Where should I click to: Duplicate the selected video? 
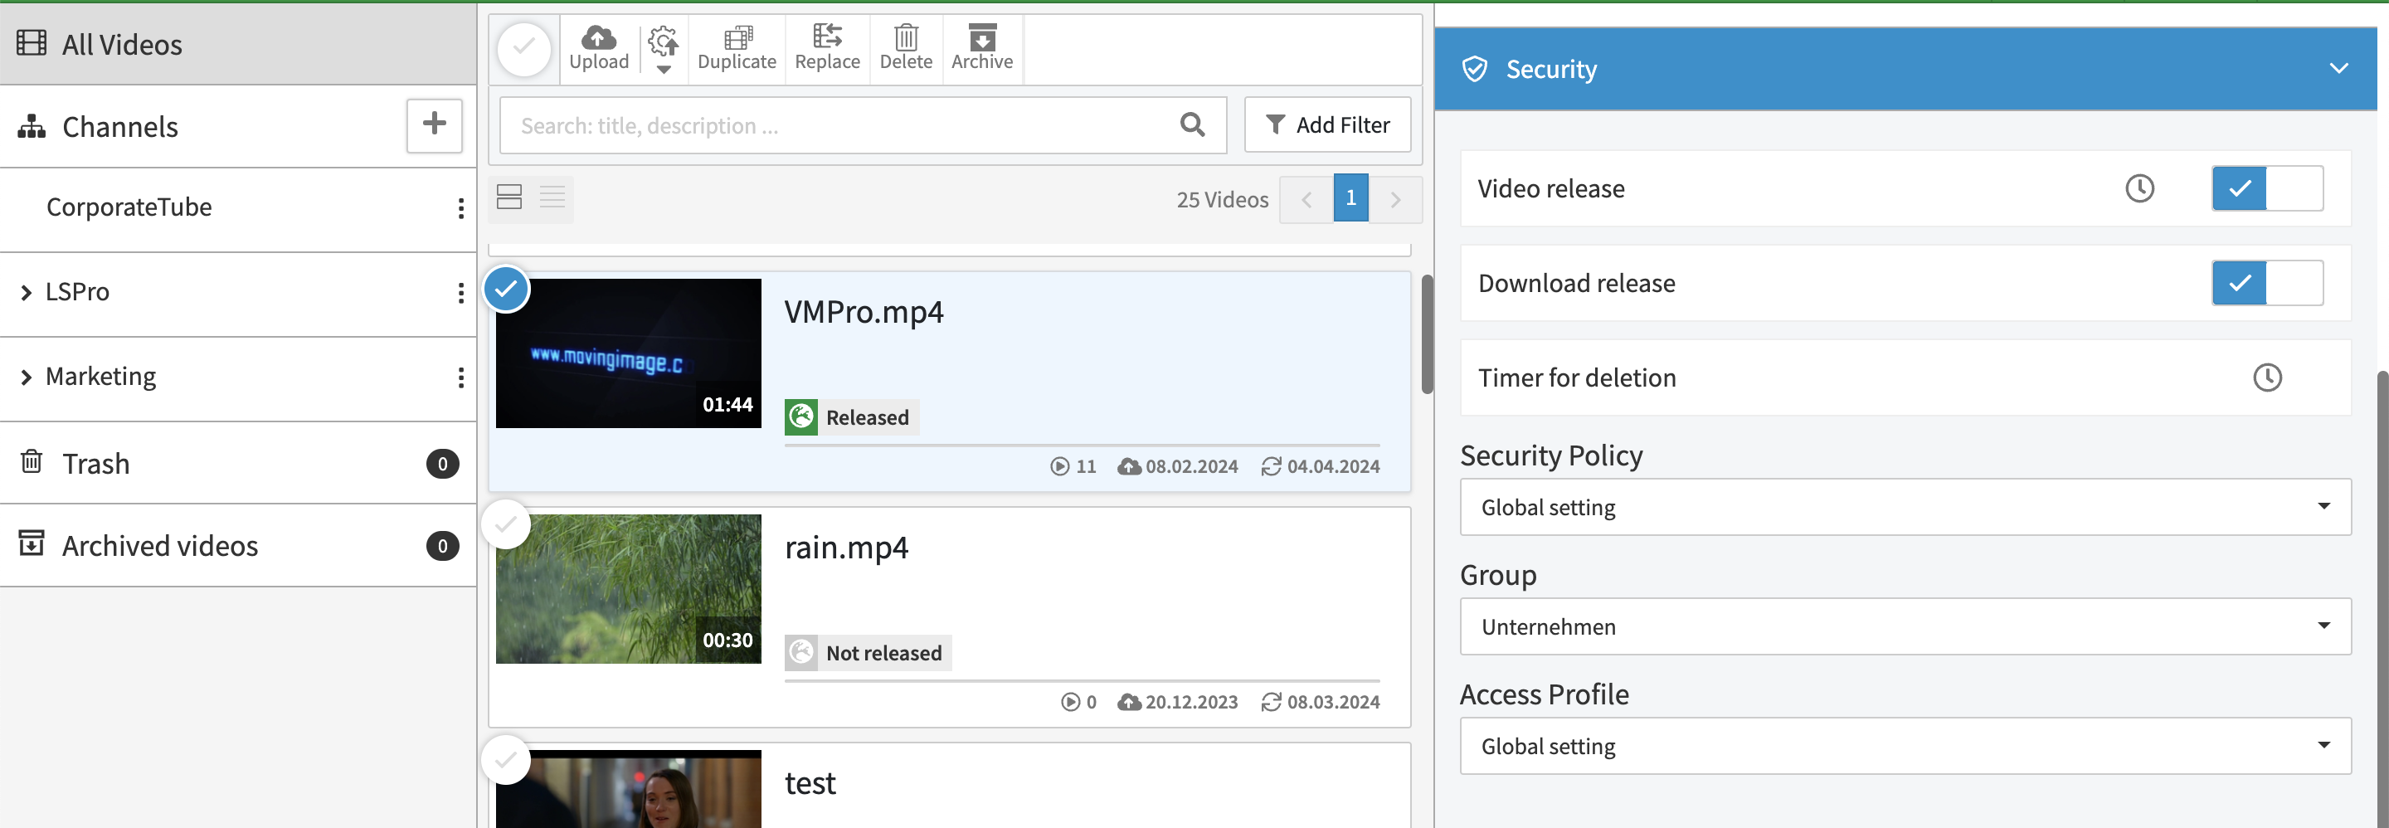coord(737,48)
